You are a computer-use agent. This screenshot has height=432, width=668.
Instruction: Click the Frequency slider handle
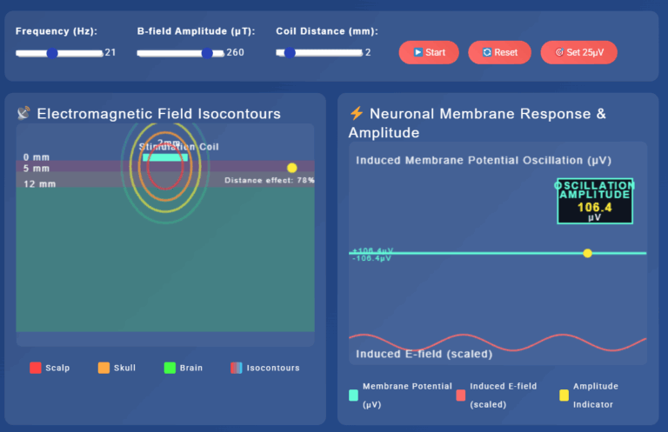(52, 52)
